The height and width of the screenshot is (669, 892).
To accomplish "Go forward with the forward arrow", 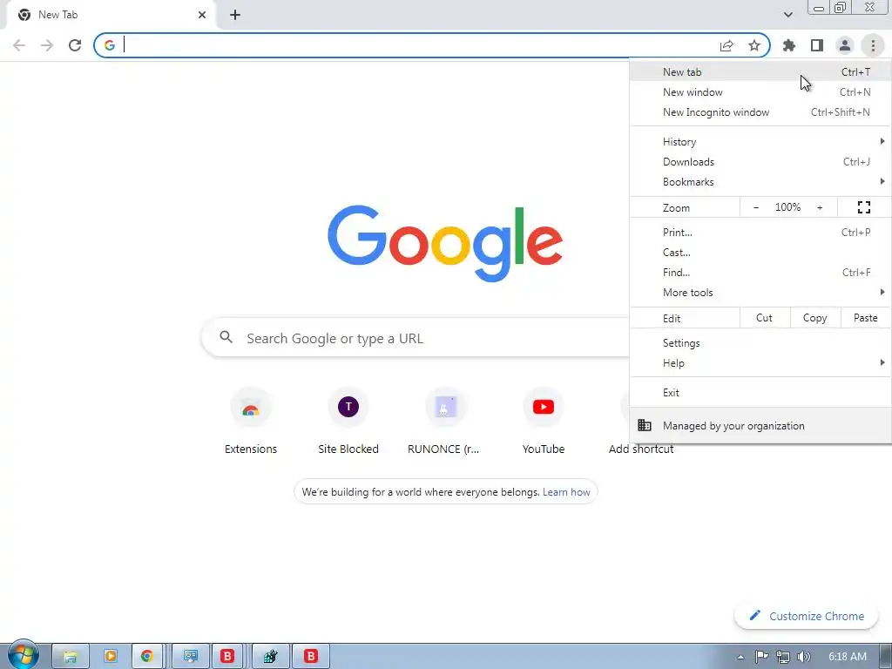I will pos(47,45).
